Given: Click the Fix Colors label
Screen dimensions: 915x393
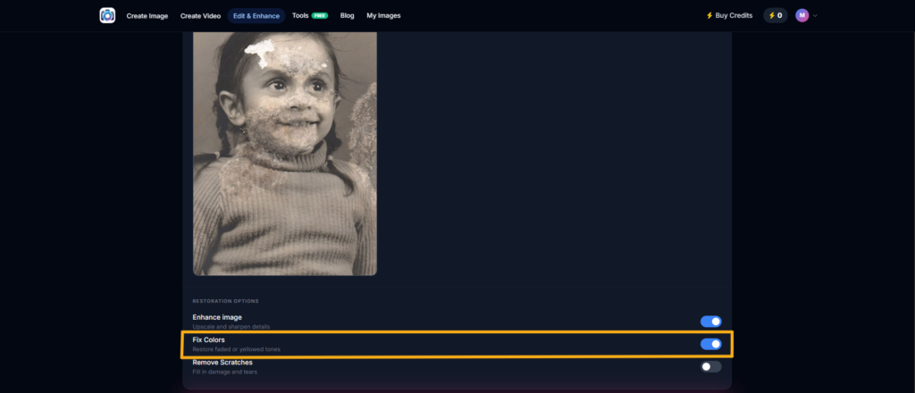Looking at the screenshot, I should coord(208,339).
